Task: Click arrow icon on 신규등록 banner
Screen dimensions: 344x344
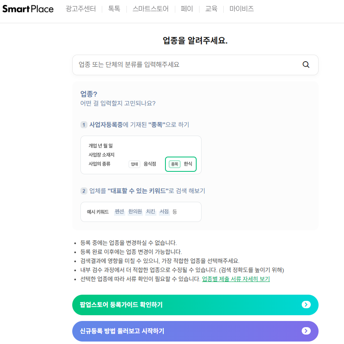Action: pyautogui.click(x=306, y=331)
